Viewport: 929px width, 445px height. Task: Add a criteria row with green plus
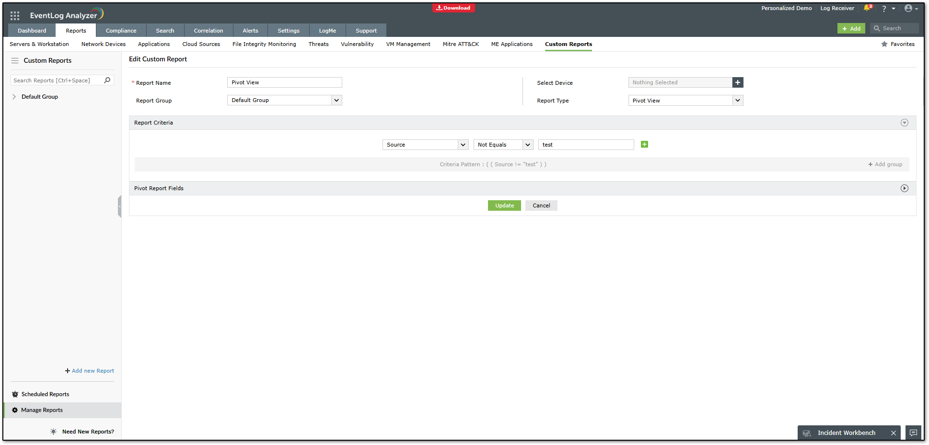pyautogui.click(x=644, y=145)
